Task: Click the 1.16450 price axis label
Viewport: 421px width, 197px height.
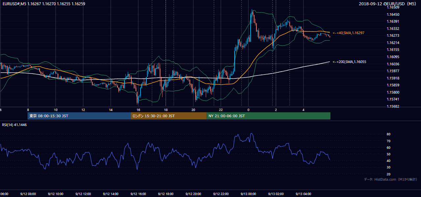Action: [393, 14]
